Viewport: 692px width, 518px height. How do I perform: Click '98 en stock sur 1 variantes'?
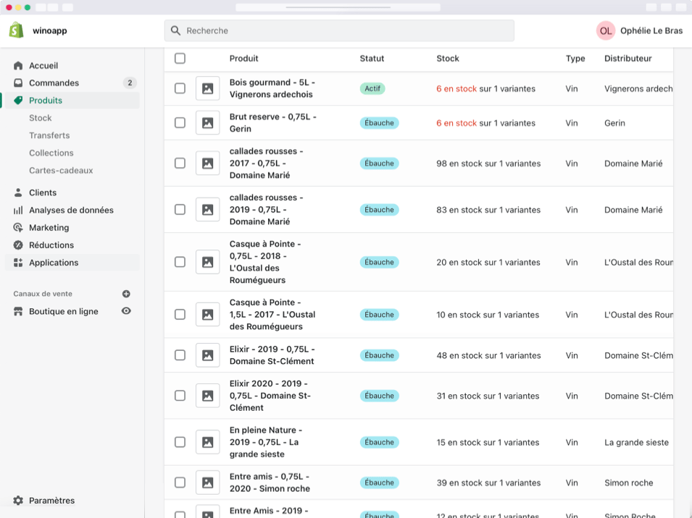[488, 164]
